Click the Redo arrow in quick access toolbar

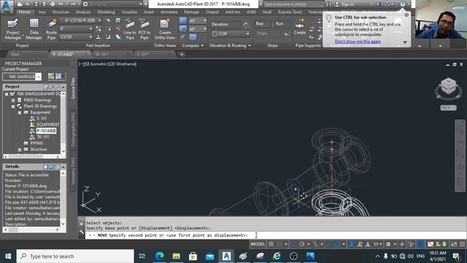pyautogui.click(x=73, y=4)
